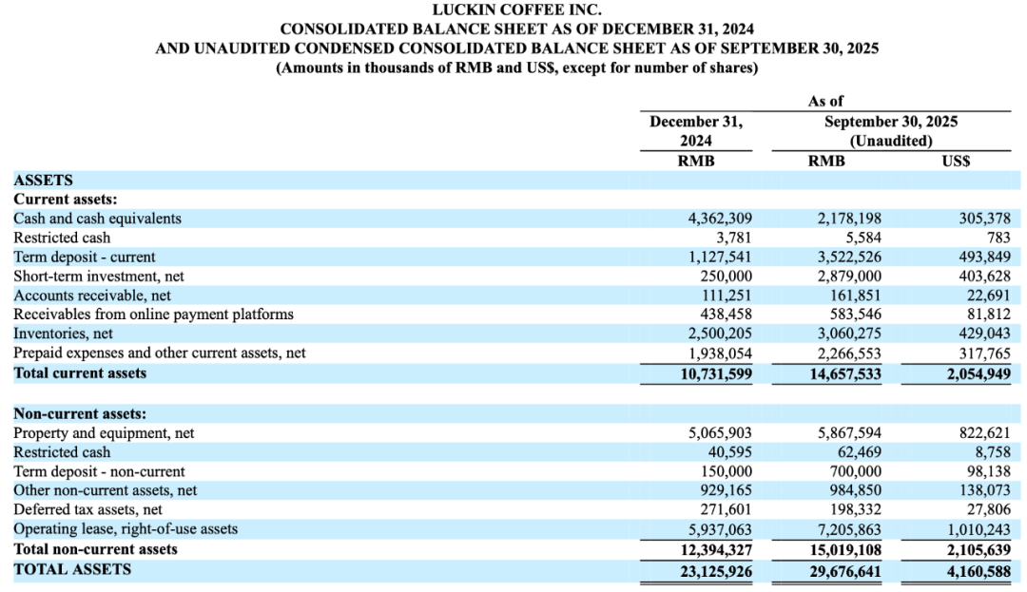Click the 14,657,533 total current assets value
Screen dimensions: 1027x592
[x=842, y=373]
